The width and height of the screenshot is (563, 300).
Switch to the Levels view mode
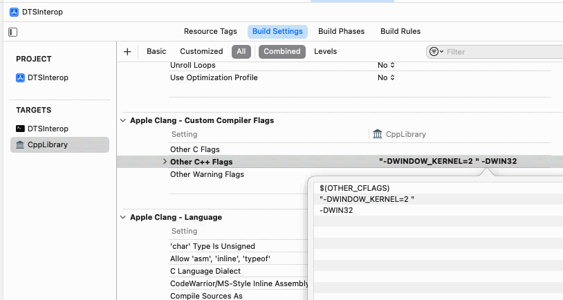pos(325,51)
